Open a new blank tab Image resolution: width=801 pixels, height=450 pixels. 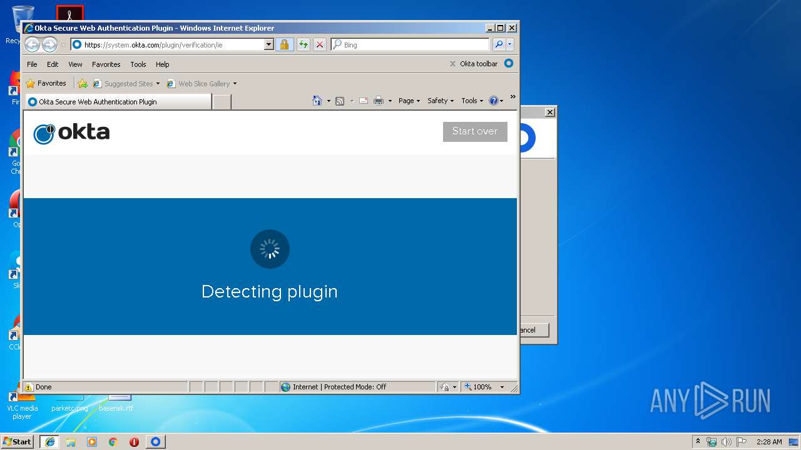pos(222,102)
